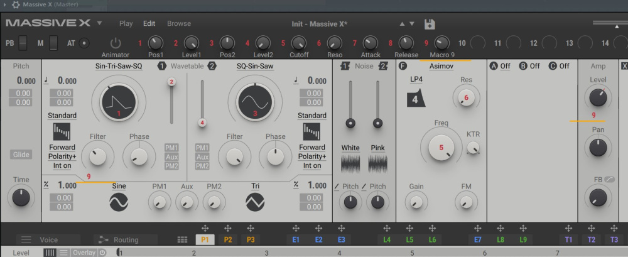Image resolution: width=628 pixels, height=257 pixels.
Task: Select the T1 tracker tab
Action: pyautogui.click(x=569, y=240)
